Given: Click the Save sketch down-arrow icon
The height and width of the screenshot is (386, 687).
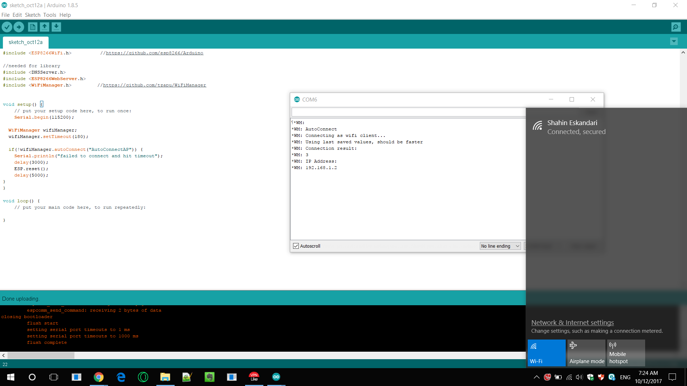Looking at the screenshot, I should pyautogui.click(x=56, y=27).
